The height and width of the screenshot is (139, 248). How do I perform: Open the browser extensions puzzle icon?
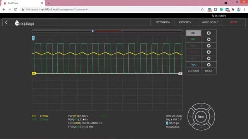[x=233, y=9]
